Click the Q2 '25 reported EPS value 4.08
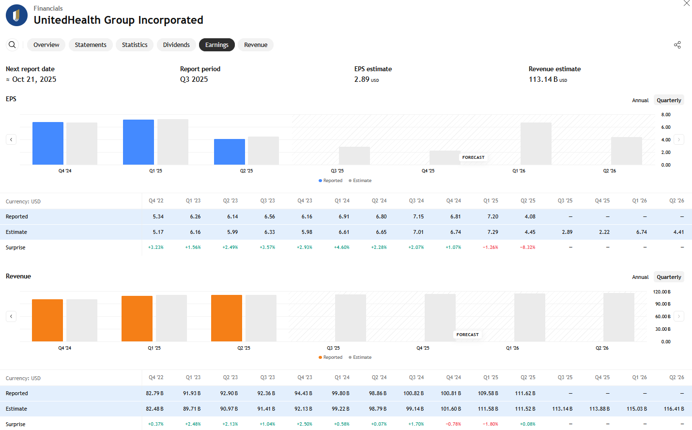Viewport: 692px width, 430px height. [x=530, y=216]
